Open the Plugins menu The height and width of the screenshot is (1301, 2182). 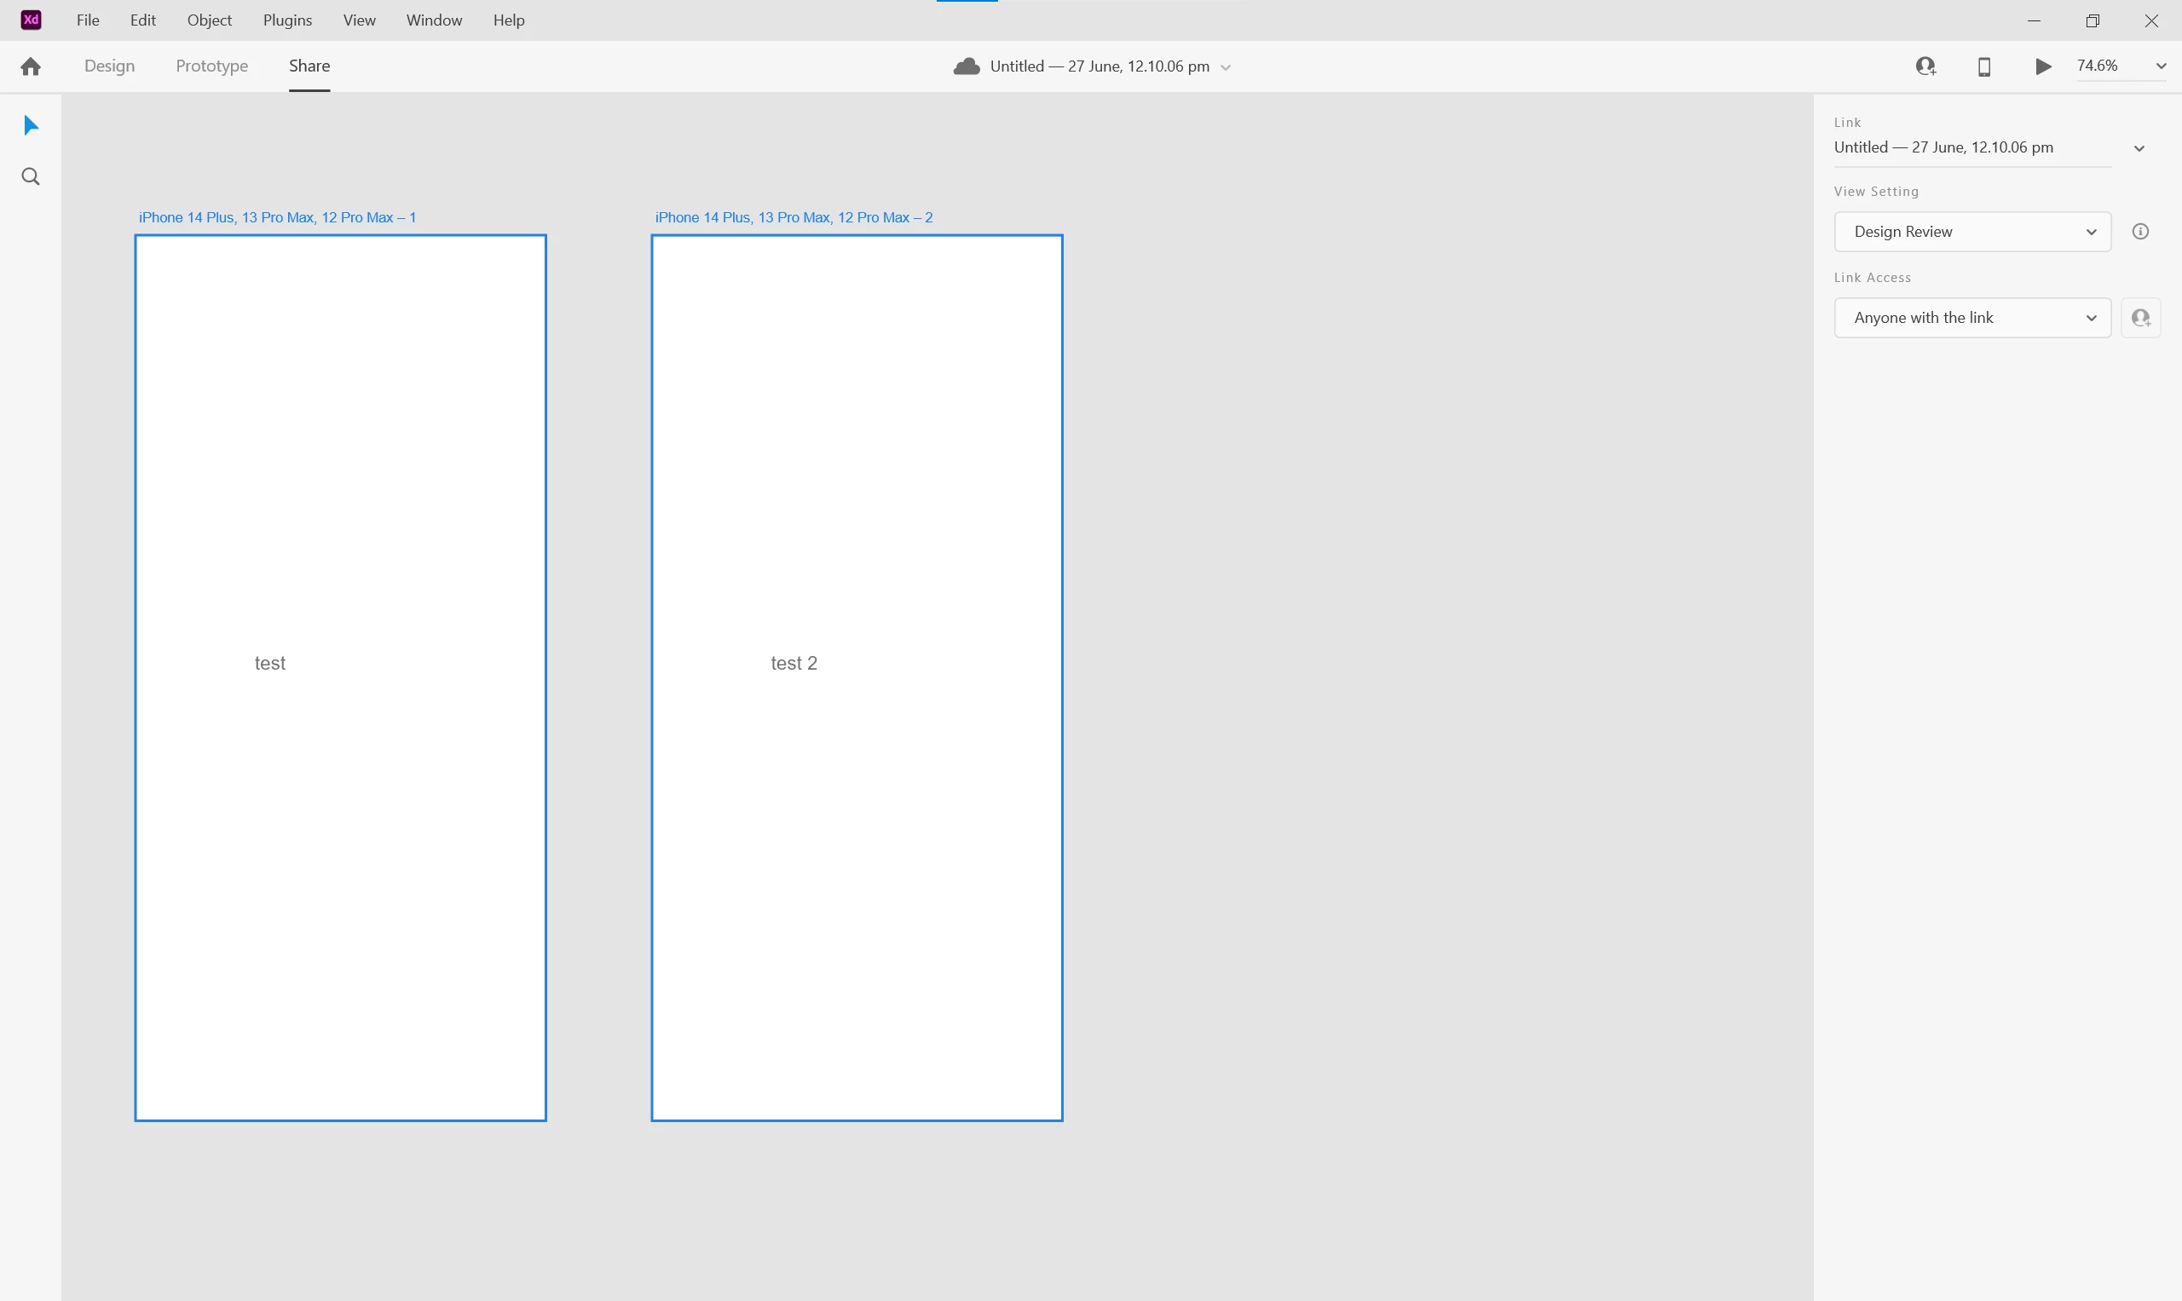pyautogui.click(x=286, y=20)
